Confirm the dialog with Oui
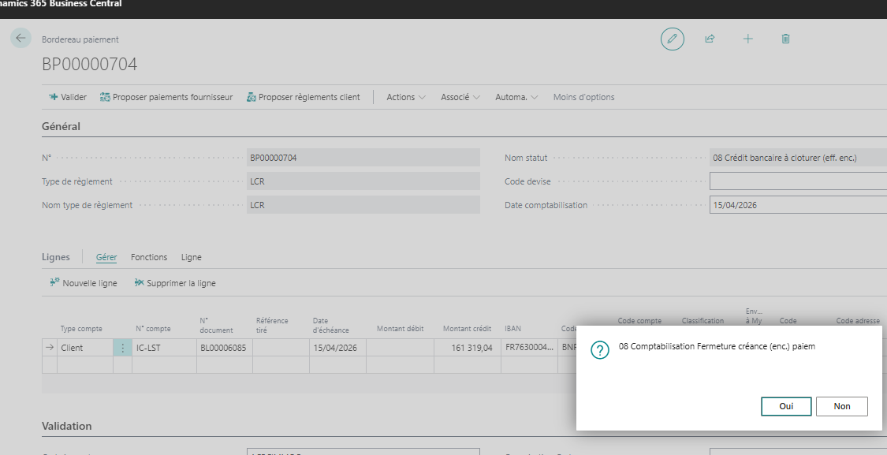 coord(786,406)
